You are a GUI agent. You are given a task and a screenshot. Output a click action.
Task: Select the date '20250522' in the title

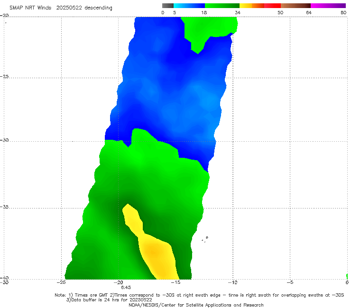pyautogui.click(x=69, y=8)
